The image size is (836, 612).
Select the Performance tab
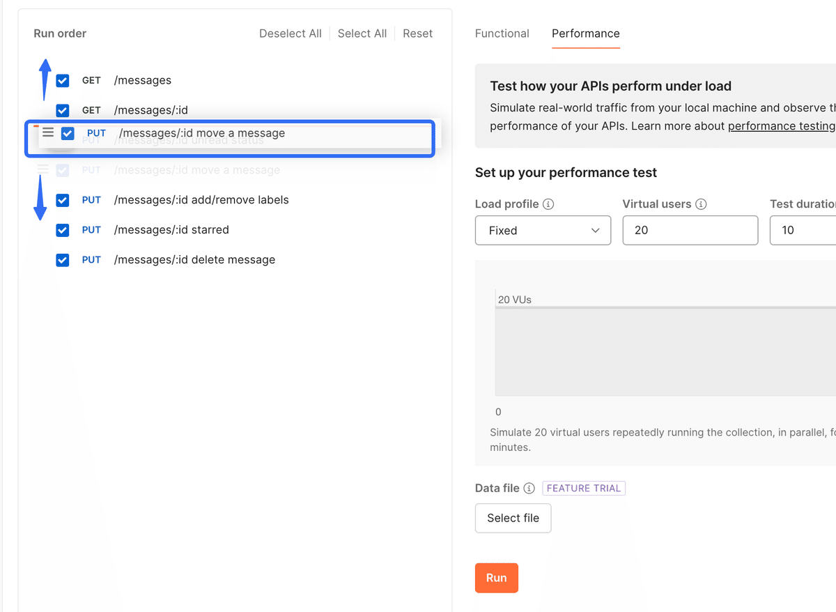click(x=585, y=33)
